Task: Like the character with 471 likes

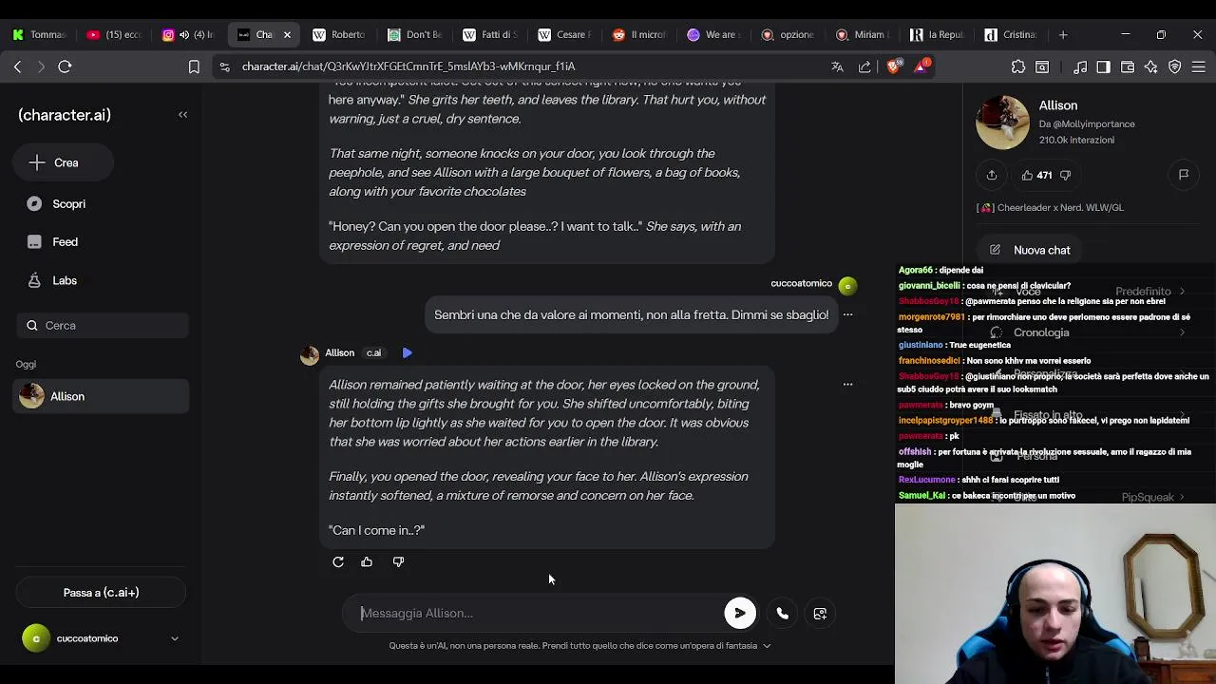Action: [1035, 175]
